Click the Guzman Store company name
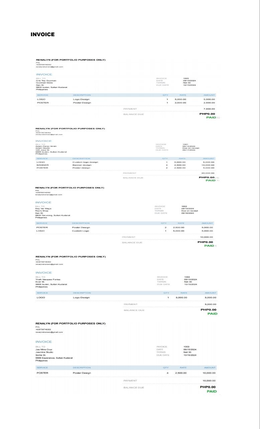This screenshot has width=260, height=429. pos(44,83)
